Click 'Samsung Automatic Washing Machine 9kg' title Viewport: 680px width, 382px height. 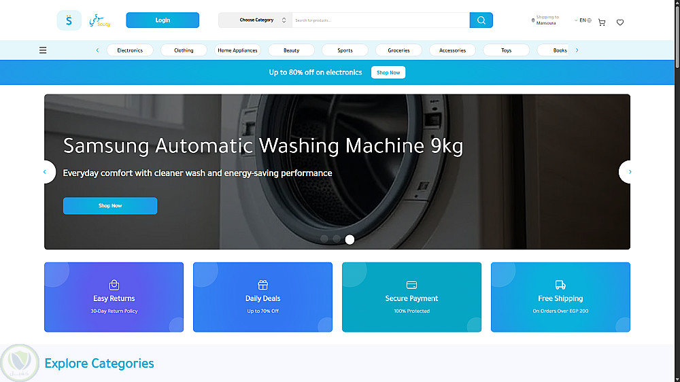click(x=263, y=145)
